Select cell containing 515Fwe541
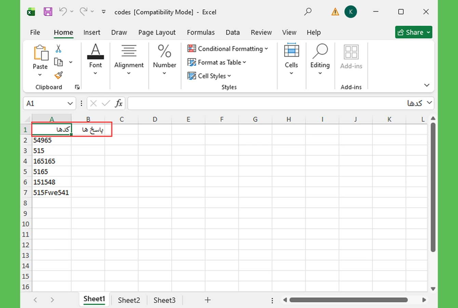 click(x=52, y=193)
